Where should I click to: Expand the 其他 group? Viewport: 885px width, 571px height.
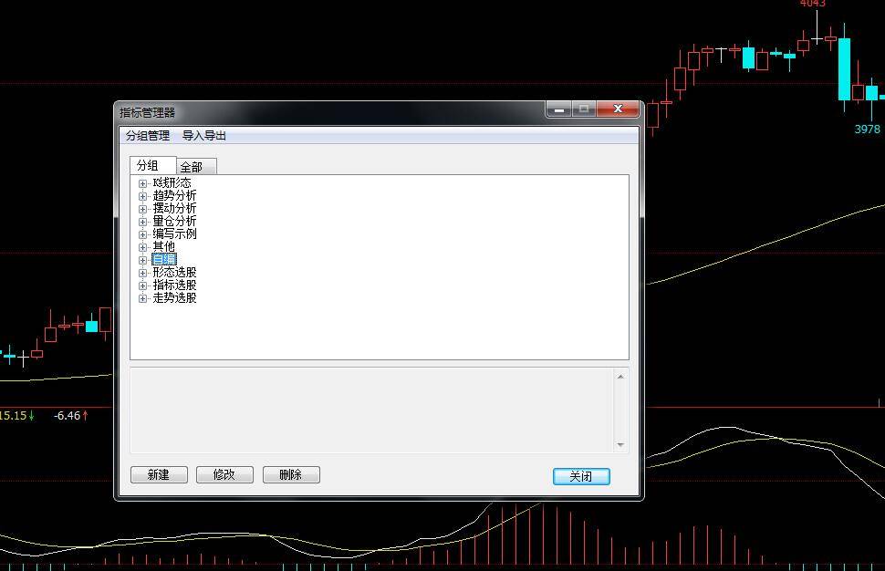point(143,247)
